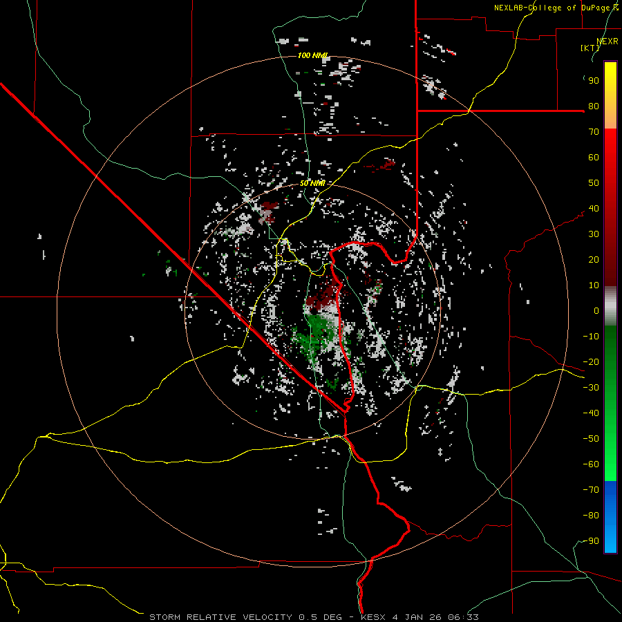Click the NEXR label above the color scale
The height and width of the screenshot is (622, 622).
tap(607, 41)
